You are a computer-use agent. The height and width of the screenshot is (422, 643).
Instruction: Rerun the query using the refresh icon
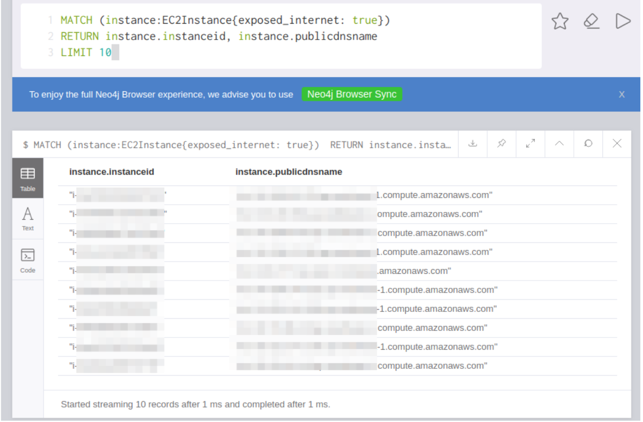(588, 144)
